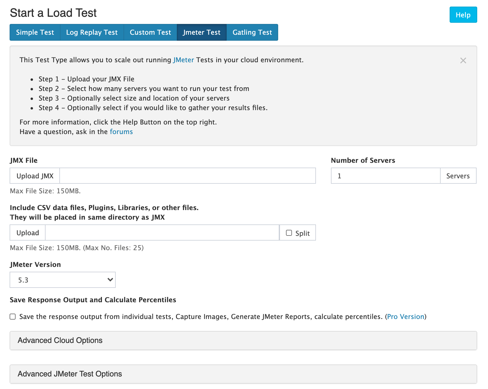Check the save response output checkbox
The image size is (488, 389).
[x=13, y=317]
